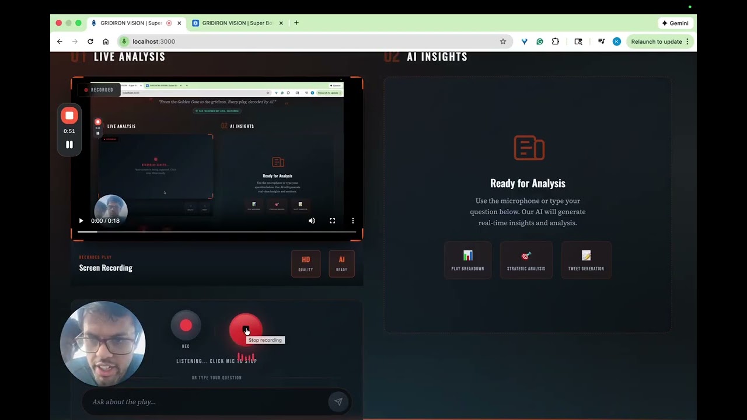The image size is (747, 420).
Task: Open the Gemini button
Action: tap(675, 23)
